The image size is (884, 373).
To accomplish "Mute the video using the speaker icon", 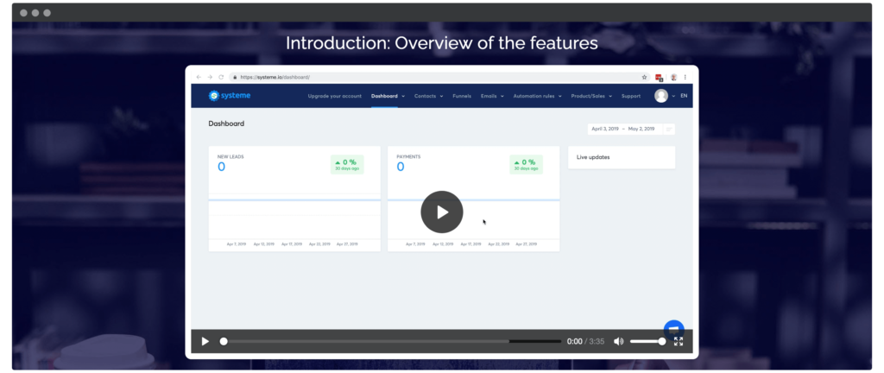I will click(618, 341).
